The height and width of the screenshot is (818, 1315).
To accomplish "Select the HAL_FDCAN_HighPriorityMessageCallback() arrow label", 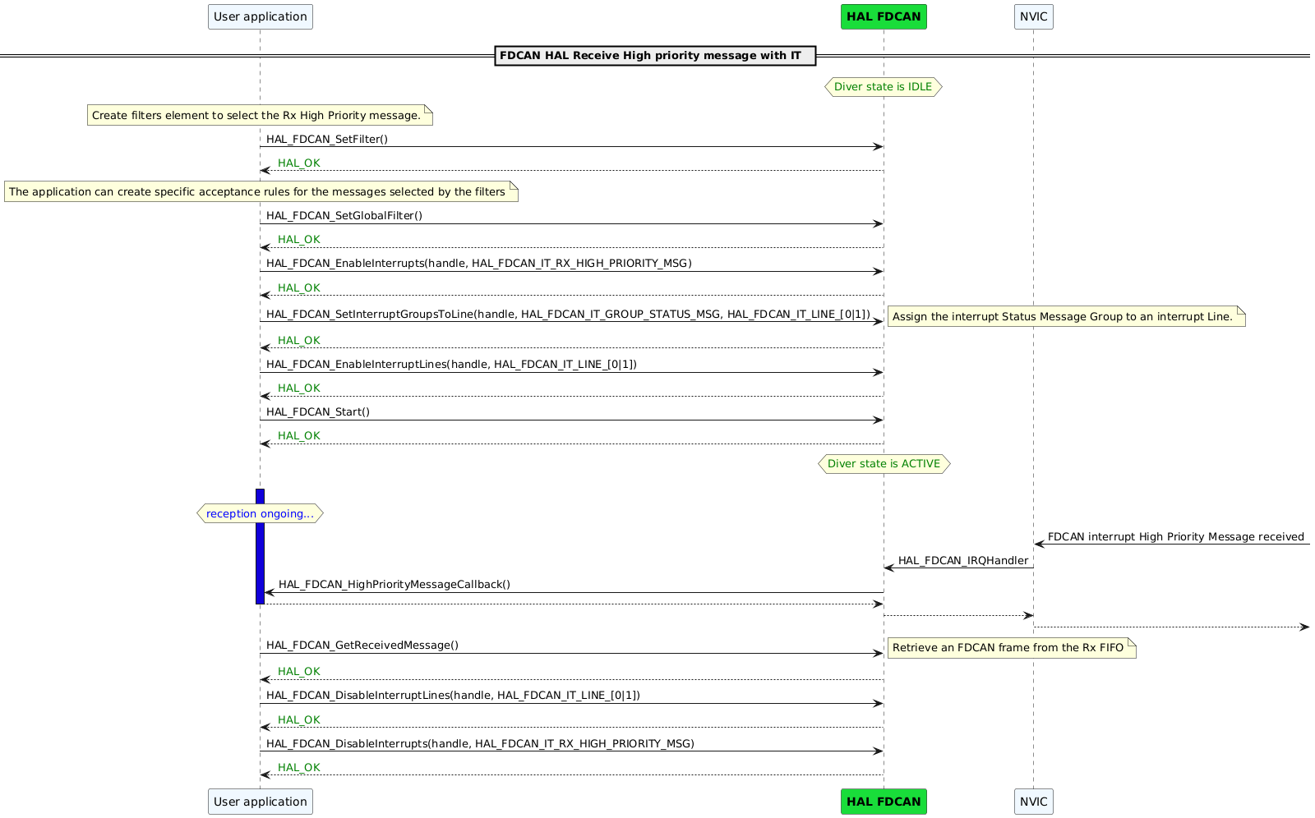I will click(394, 584).
